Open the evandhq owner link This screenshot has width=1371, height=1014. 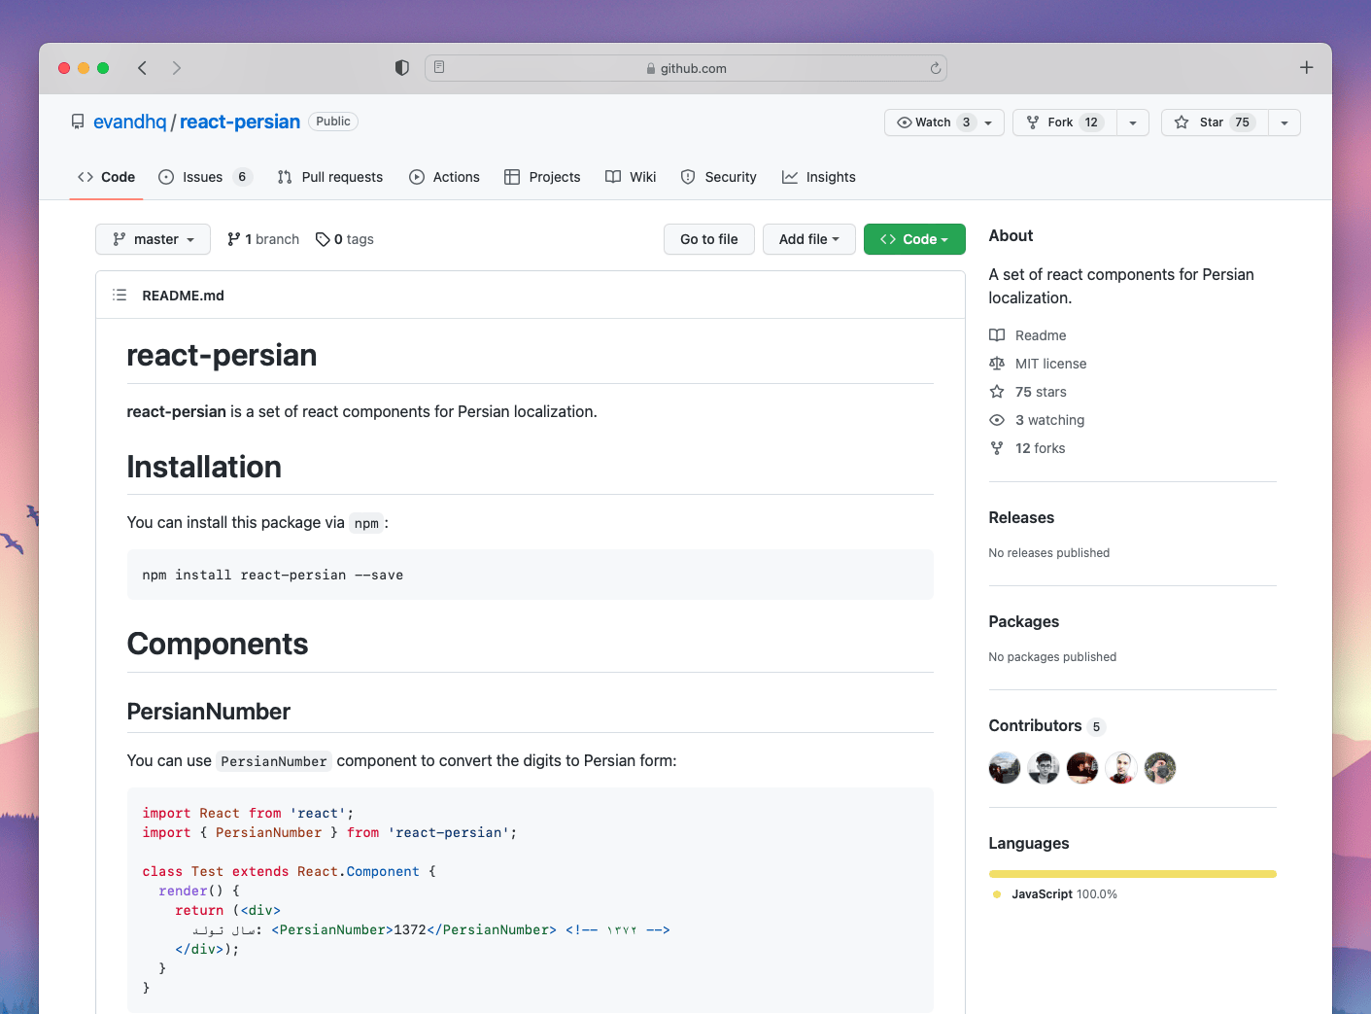click(130, 122)
